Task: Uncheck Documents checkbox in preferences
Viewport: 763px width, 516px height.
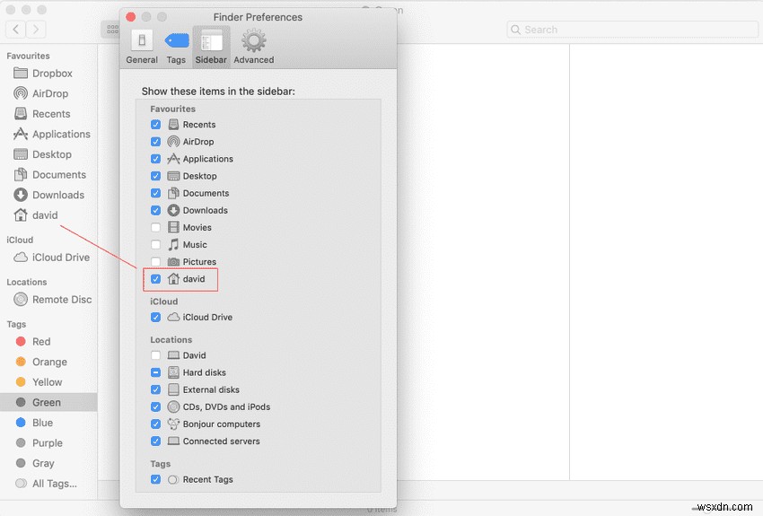Action: tap(155, 193)
